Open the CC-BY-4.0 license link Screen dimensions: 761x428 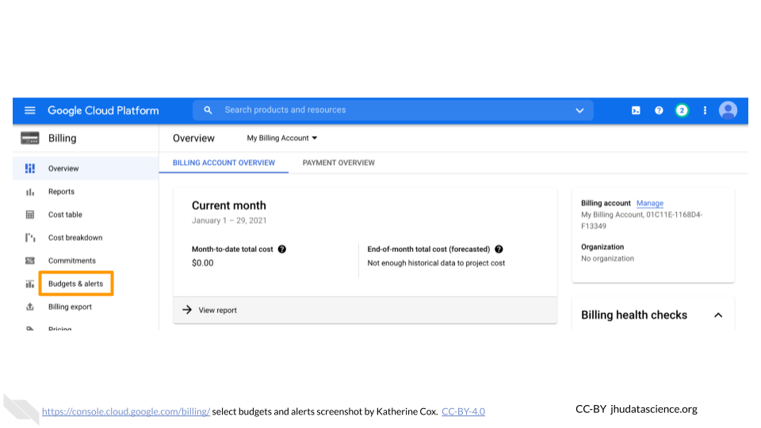coord(463,411)
